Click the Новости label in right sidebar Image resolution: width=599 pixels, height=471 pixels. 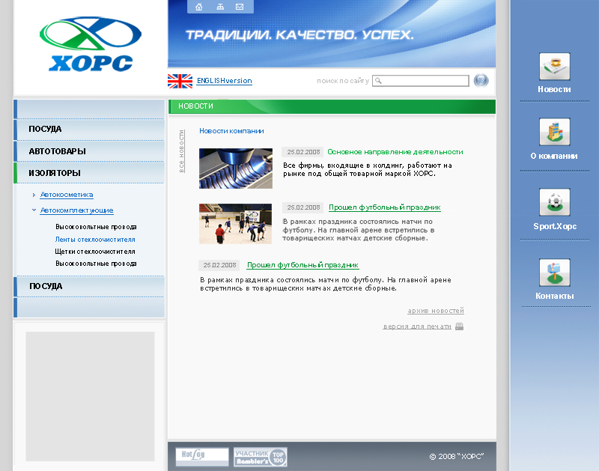(554, 89)
